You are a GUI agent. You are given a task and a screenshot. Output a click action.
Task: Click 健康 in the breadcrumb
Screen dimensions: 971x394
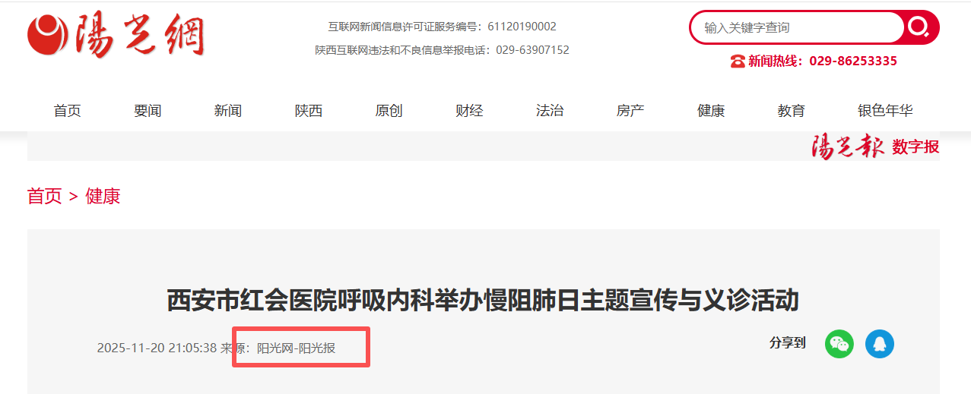pyautogui.click(x=103, y=197)
